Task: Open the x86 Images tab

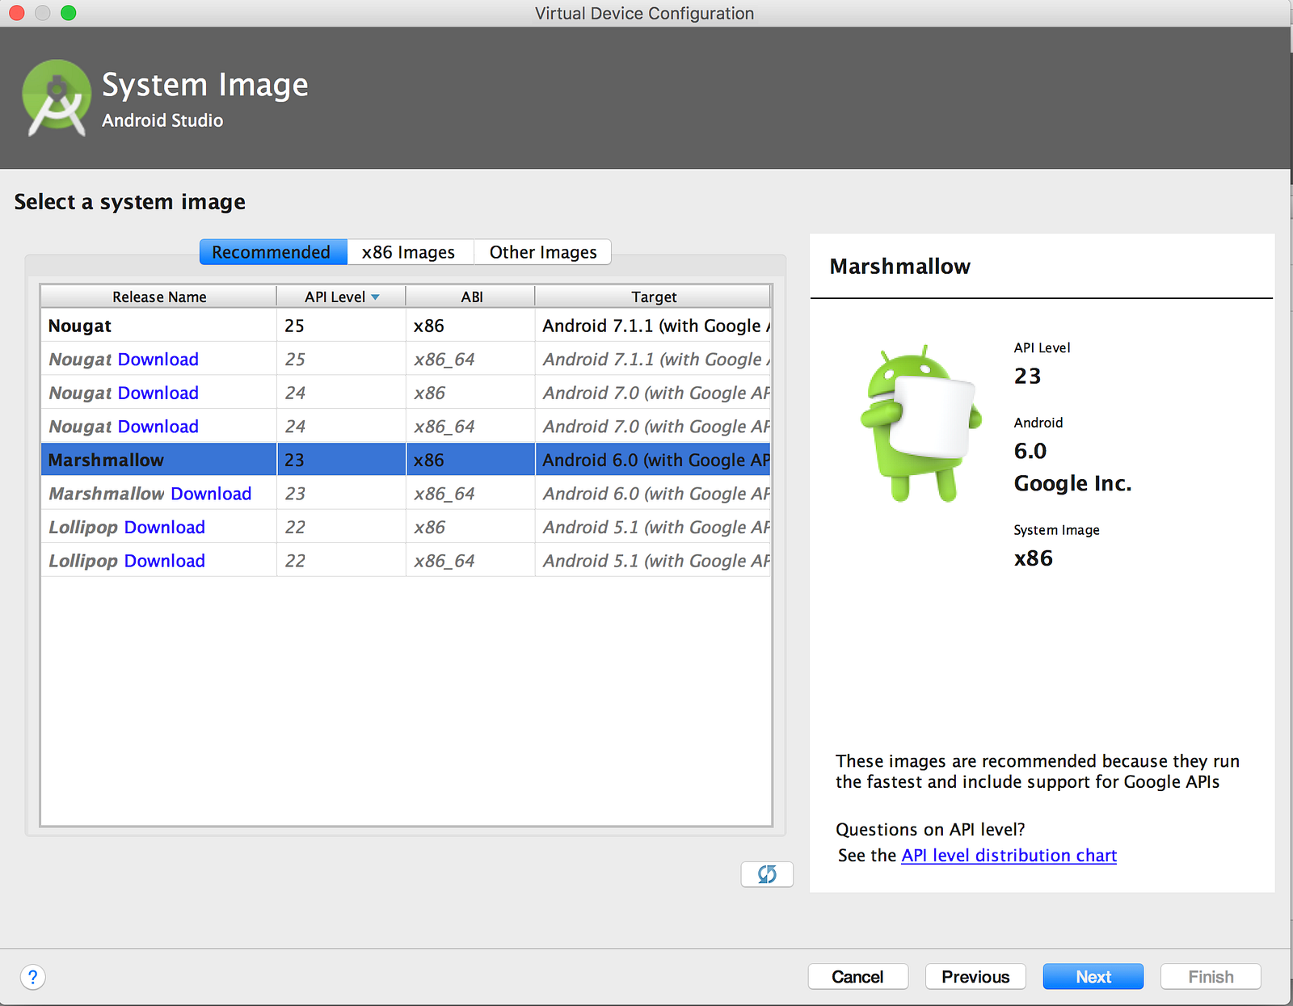Action: click(410, 252)
